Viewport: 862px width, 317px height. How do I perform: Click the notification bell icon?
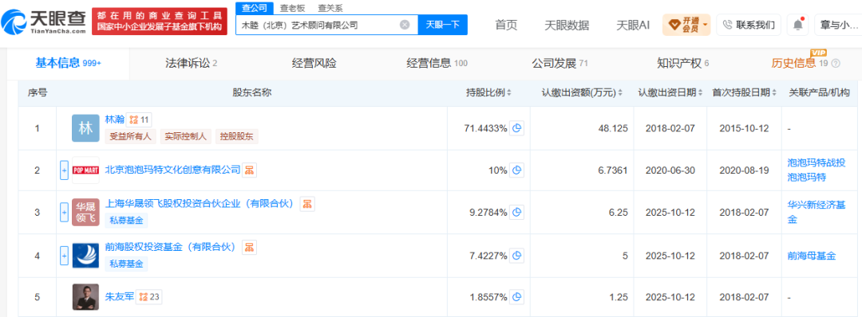[797, 25]
